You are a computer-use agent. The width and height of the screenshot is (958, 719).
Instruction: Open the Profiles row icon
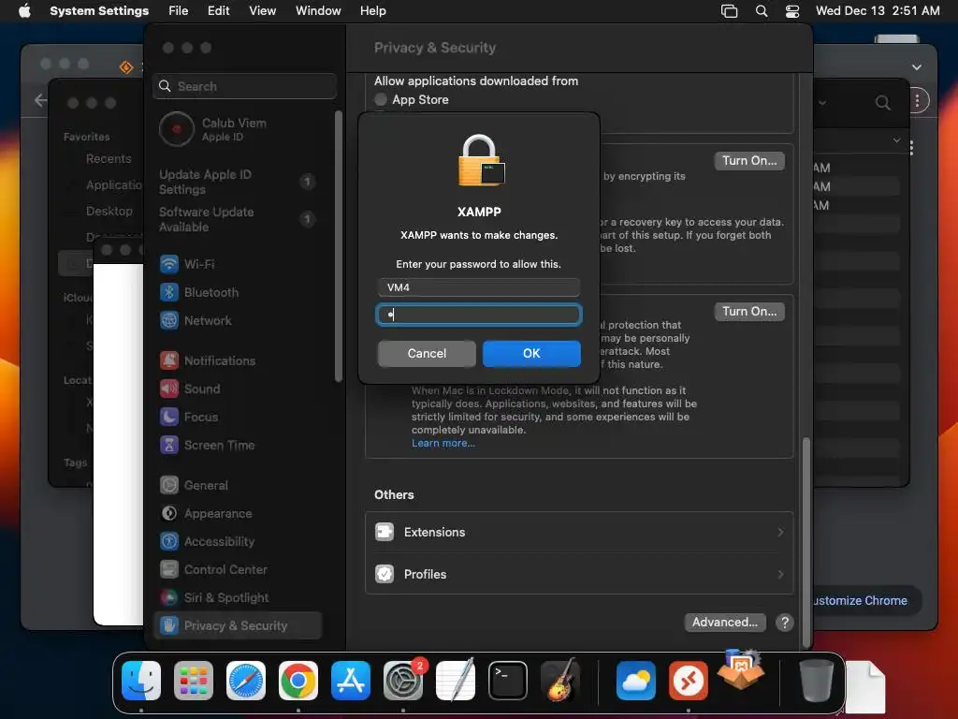coord(385,574)
